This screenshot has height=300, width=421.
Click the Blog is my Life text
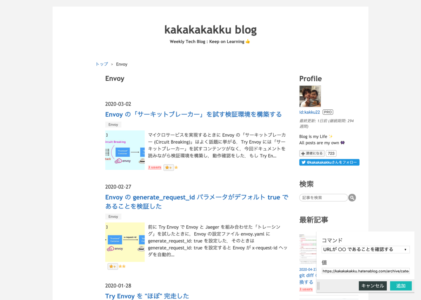click(316, 136)
